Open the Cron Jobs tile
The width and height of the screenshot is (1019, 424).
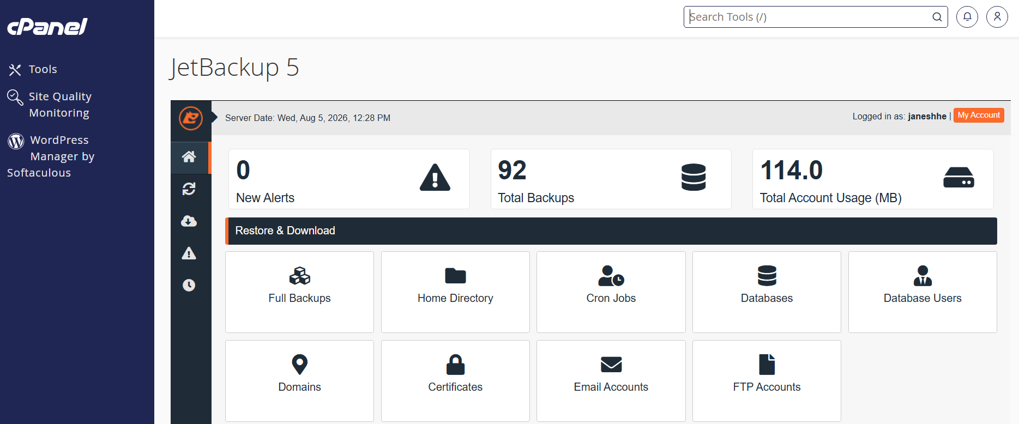point(611,292)
